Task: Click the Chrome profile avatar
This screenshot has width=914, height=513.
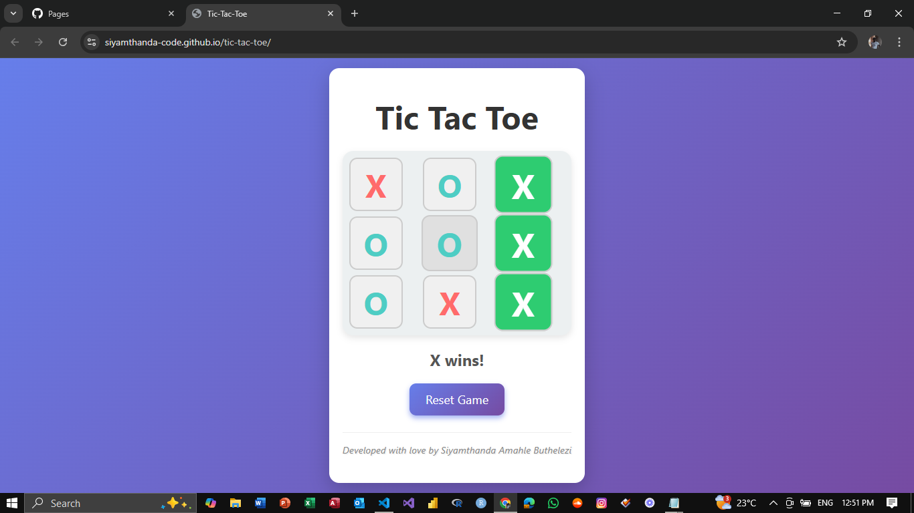Action: pos(875,42)
